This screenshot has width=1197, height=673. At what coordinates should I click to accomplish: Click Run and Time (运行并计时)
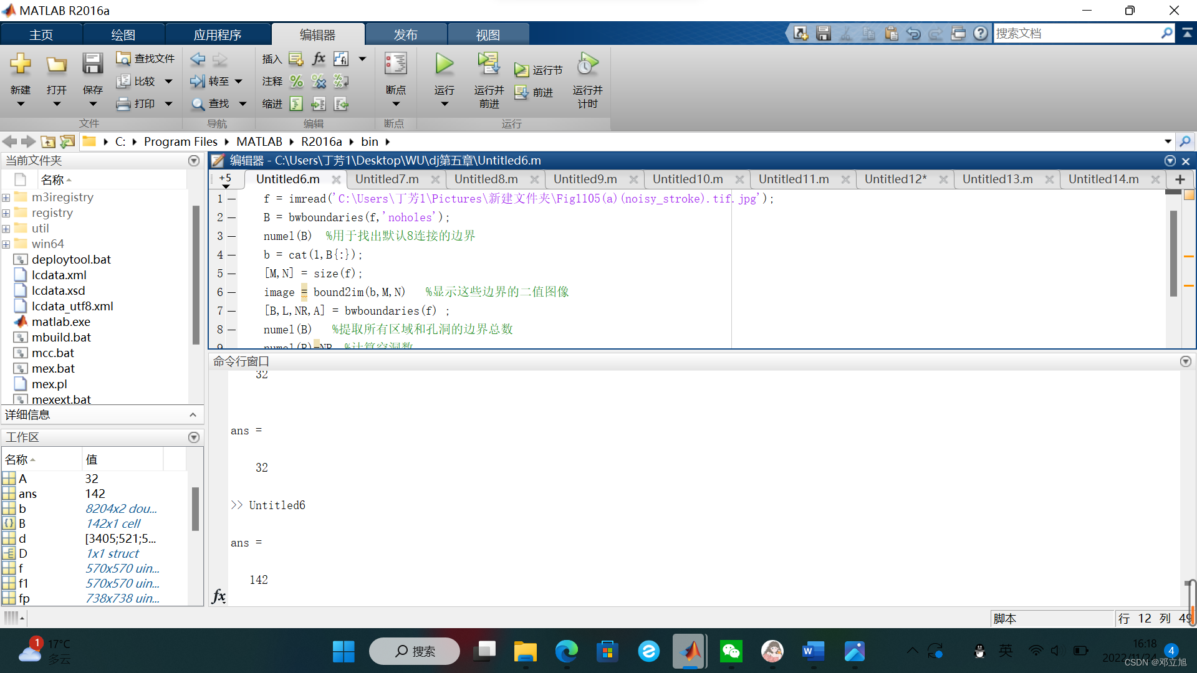(x=587, y=79)
